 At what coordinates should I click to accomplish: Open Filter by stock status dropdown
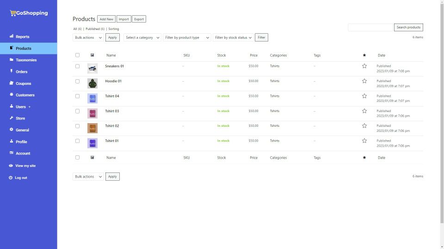click(233, 37)
